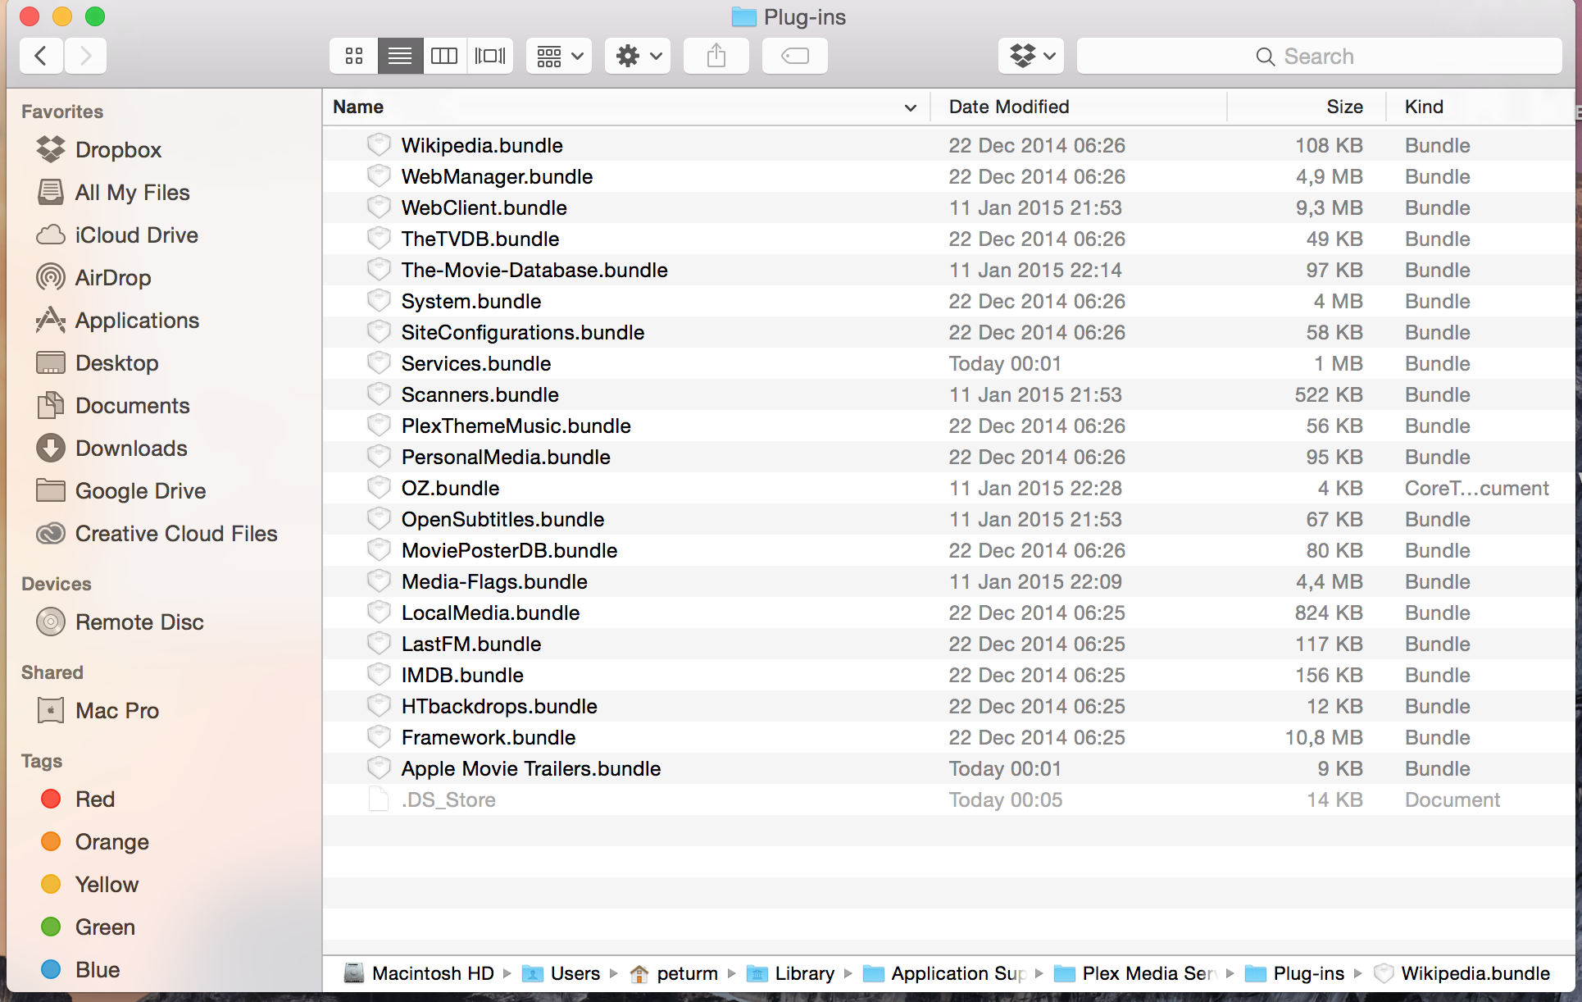Click the Edit Tags toolbar icon
This screenshot has height=1002, width=1582.
[x=793, y=55]
